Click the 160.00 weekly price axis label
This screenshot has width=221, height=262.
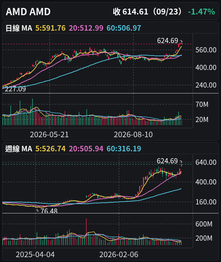(x=206, y=202)
